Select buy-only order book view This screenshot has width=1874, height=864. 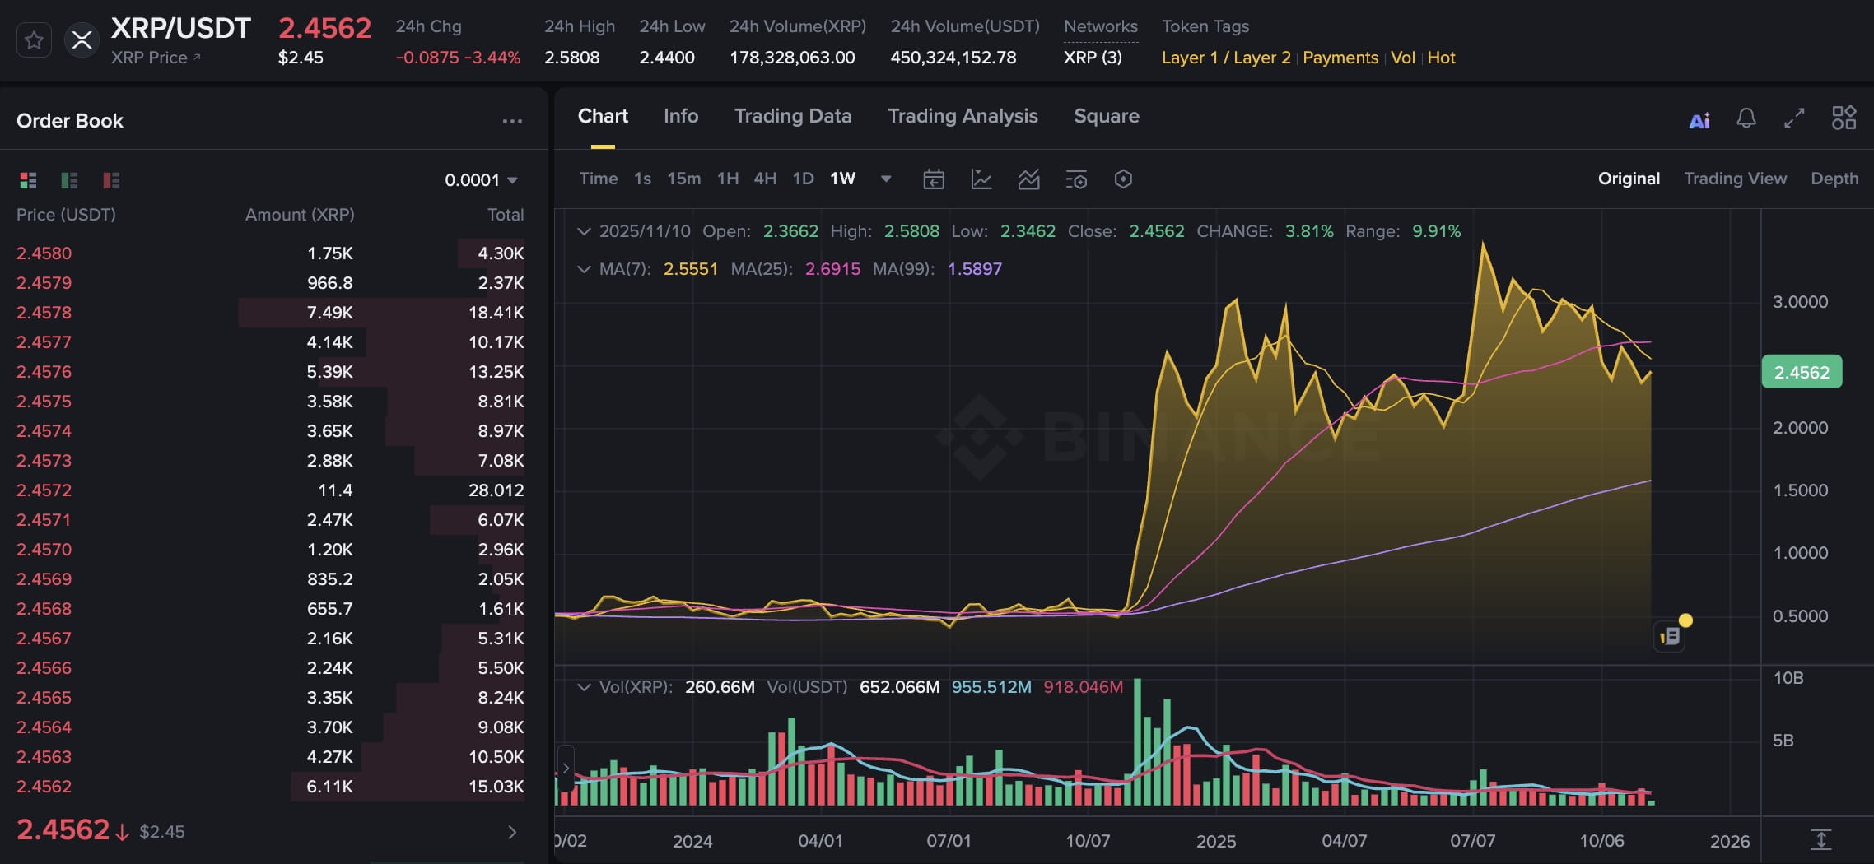[x=69, y=180]
